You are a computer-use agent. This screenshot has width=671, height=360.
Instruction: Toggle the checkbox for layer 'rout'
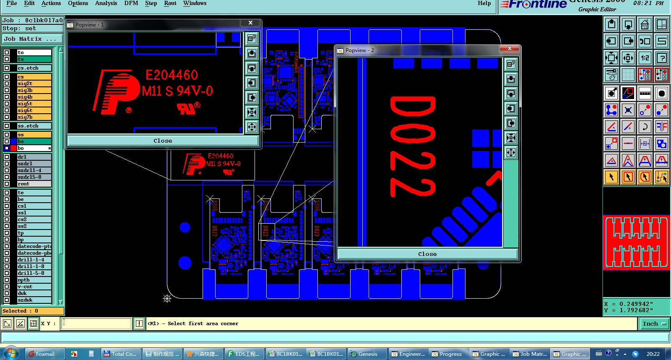7,184
